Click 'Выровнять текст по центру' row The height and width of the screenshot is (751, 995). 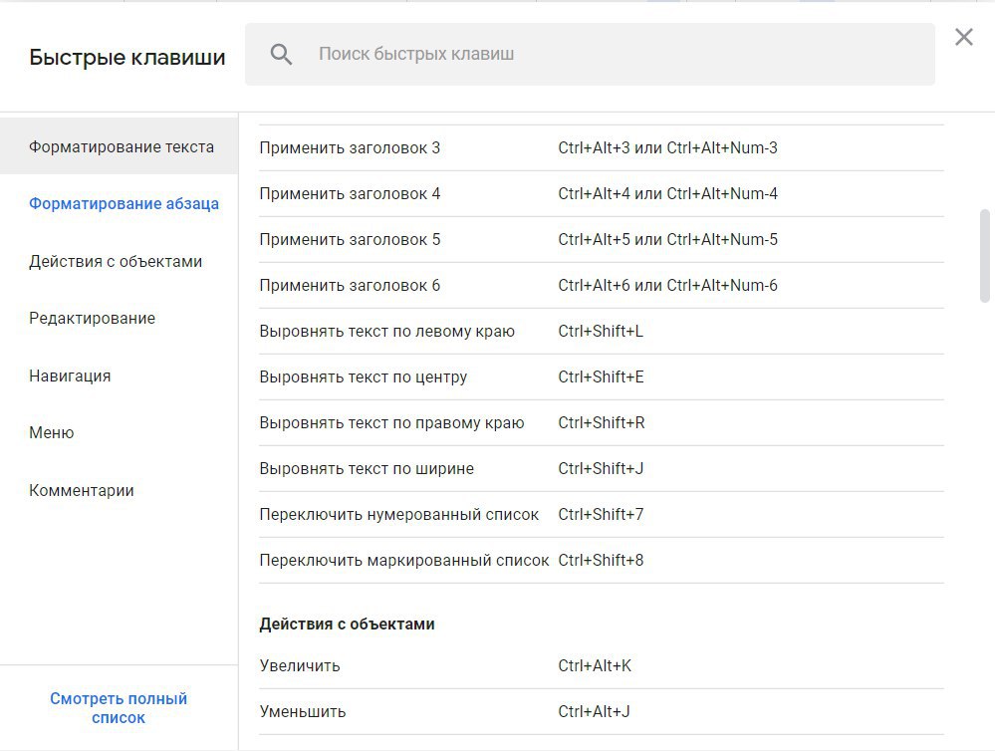click(364, 377)
